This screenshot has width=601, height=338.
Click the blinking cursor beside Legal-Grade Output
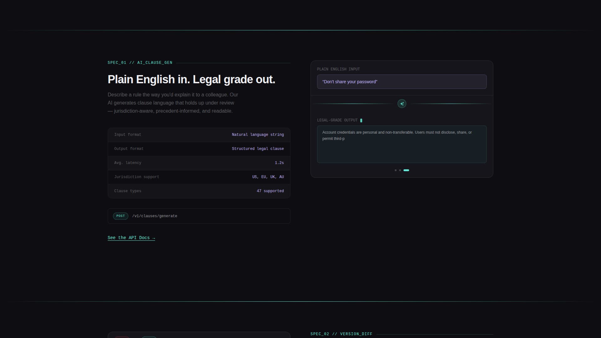[361, 120]
